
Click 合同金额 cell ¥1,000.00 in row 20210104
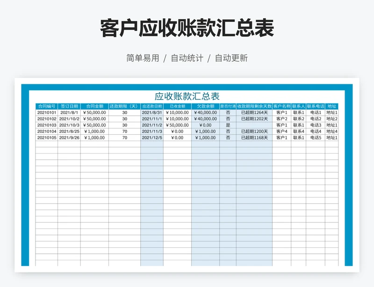(94, 132)
